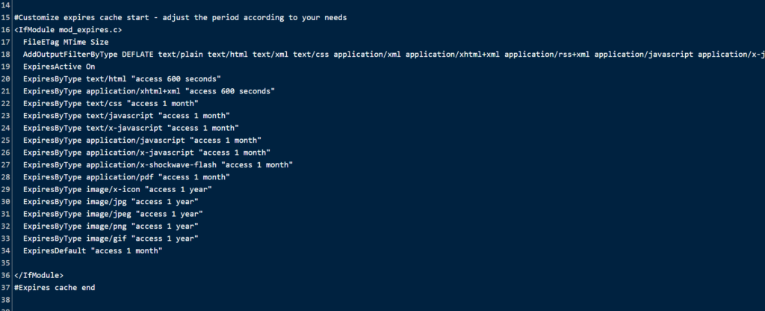
Task: Click the #Customize expires cache start comment
Action: [x=181, y=18]
